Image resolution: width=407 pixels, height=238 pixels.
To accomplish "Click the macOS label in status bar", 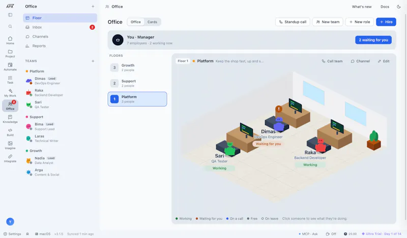I will (x=43, y=234).
